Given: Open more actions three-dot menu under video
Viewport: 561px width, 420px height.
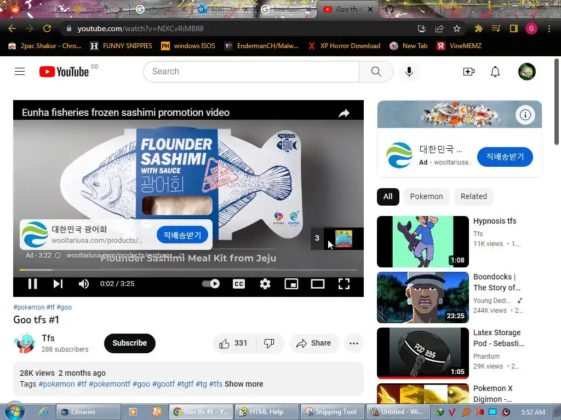Looking at the screenshot, I should (x=354, y=343).
